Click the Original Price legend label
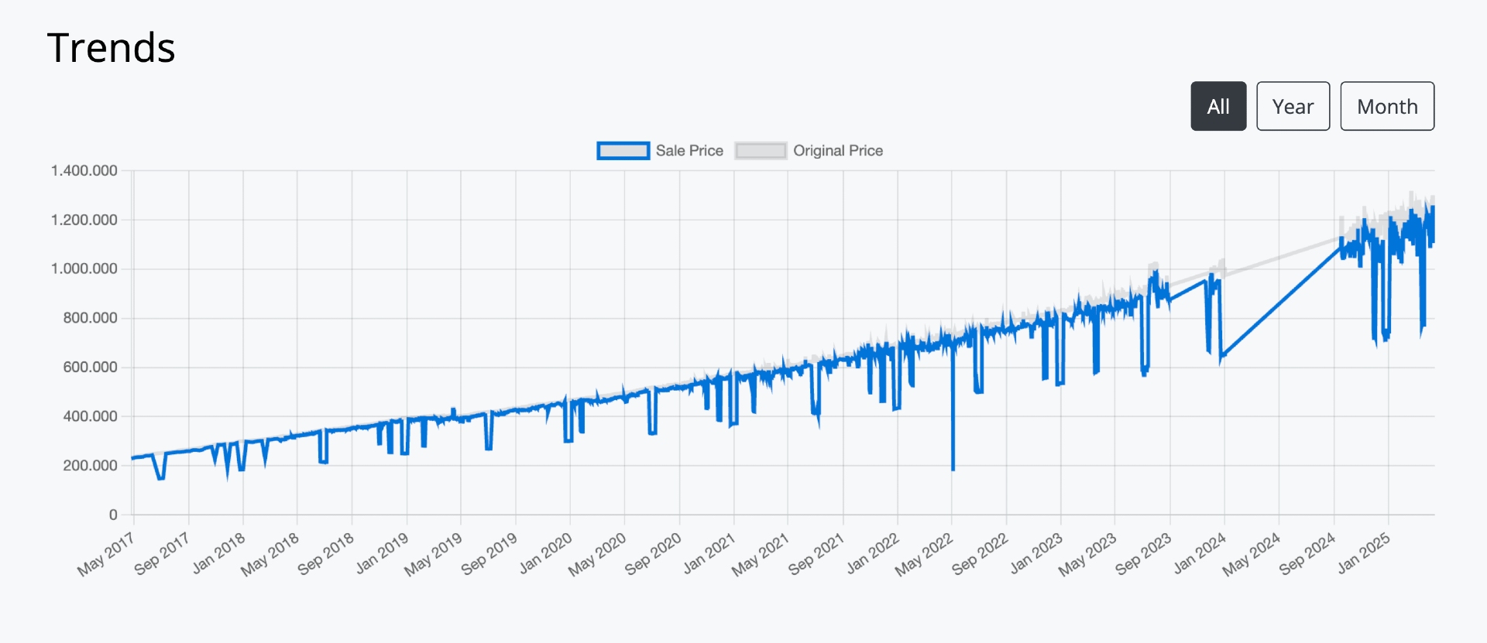This screenshot has height=643, width=1487. click(x=838, y=151)
